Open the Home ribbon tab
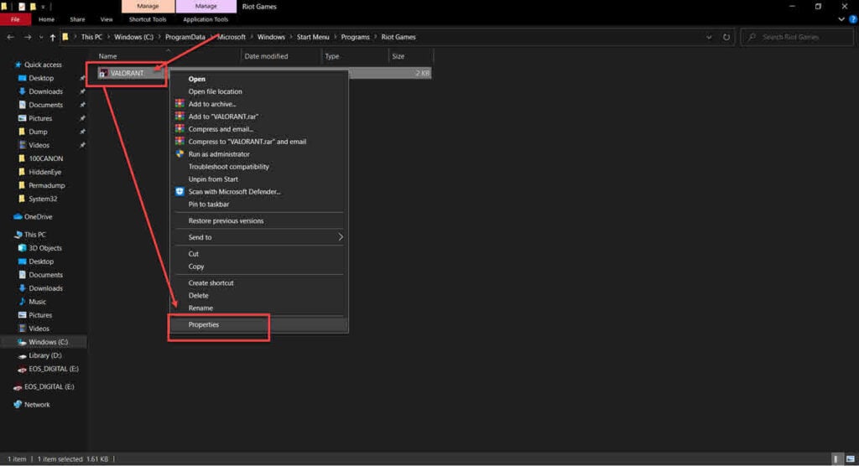Viewport: 859px width, 466px height. [x=47, y=19]
